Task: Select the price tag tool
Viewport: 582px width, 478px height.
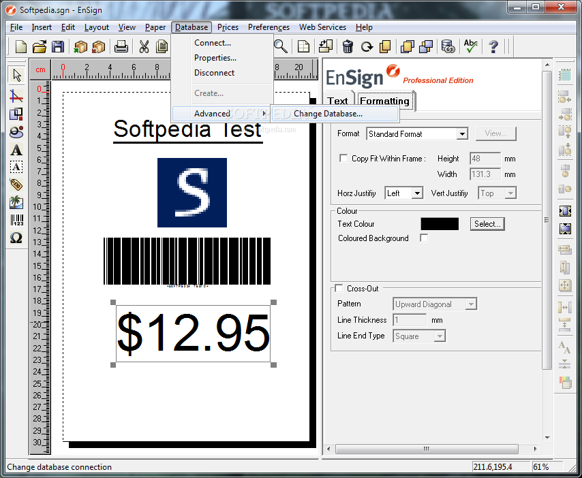Action: tap(16, 185)
